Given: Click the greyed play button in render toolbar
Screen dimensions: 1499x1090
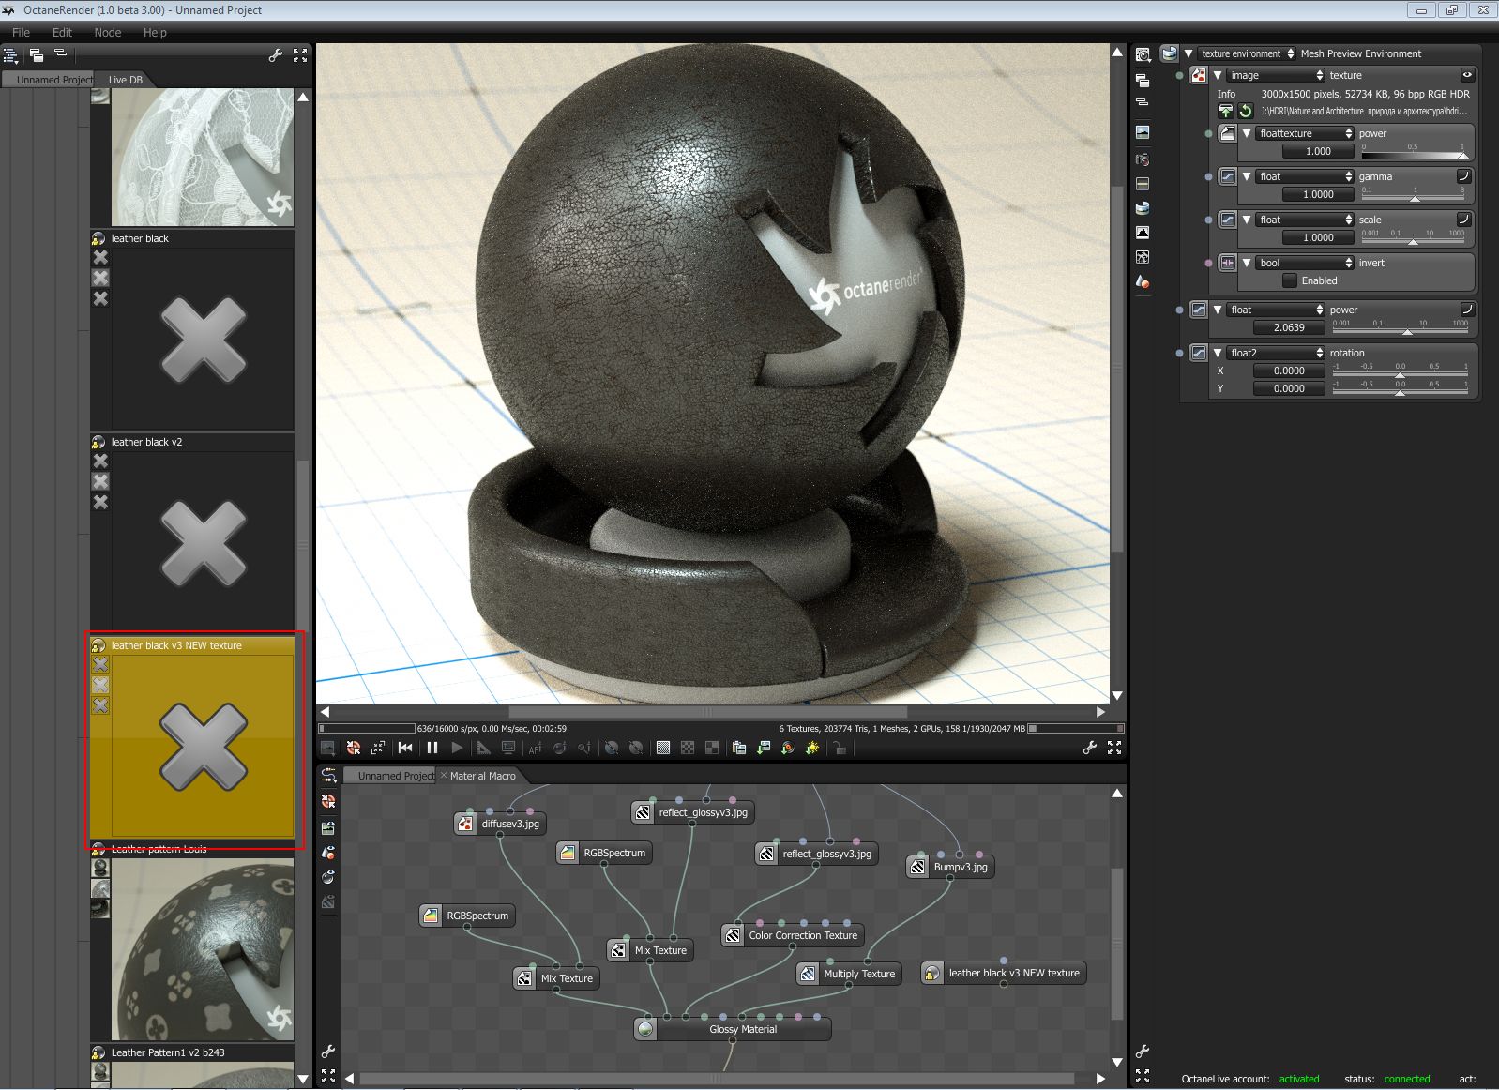Looking at the screenshot, I should tap(457, 748).
